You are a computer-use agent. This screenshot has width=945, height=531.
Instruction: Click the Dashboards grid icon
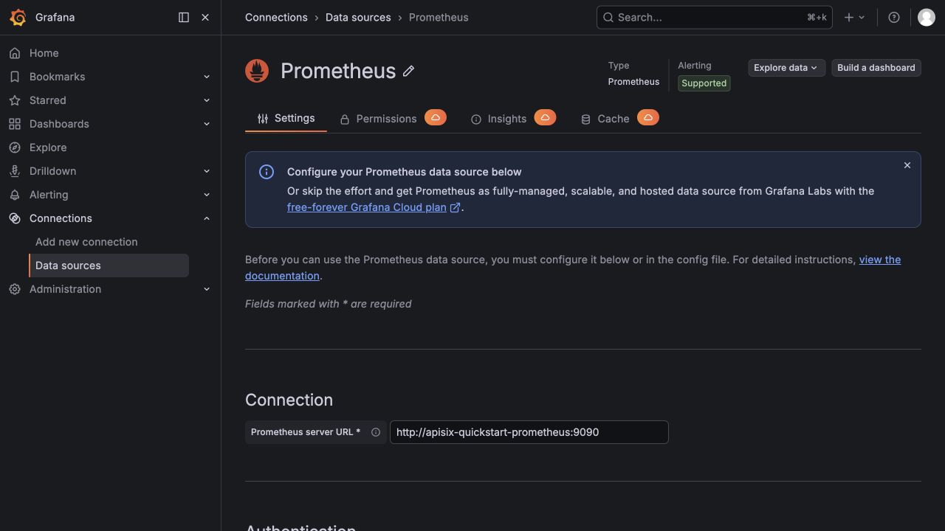15,124
